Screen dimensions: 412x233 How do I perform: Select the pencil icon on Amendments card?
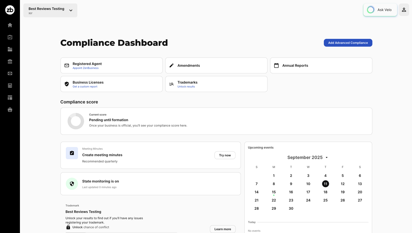pos(171,65)
